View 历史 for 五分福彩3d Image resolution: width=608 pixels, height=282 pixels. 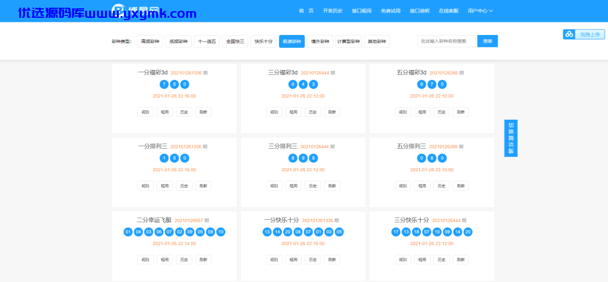tap(442, 112)
